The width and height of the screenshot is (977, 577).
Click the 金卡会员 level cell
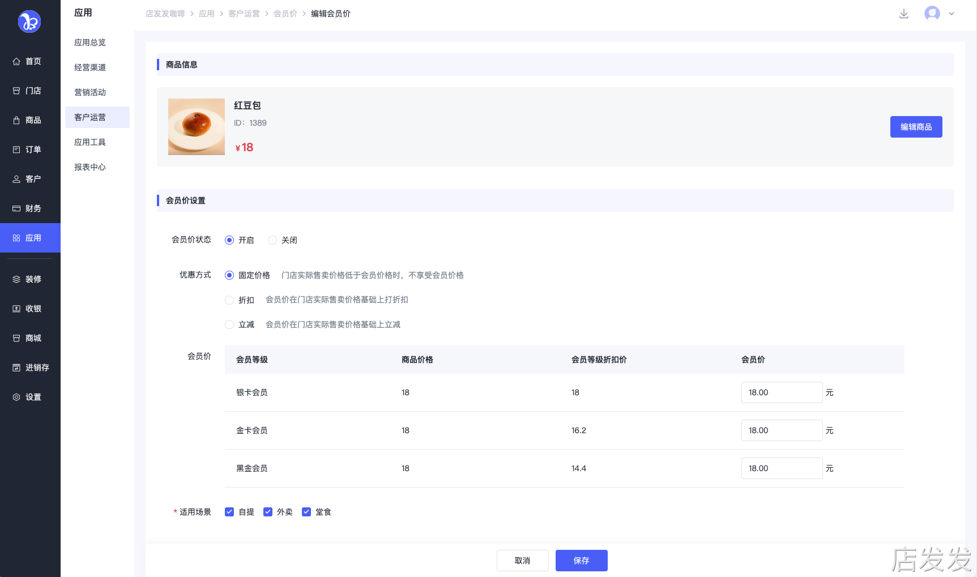(252, 430)
